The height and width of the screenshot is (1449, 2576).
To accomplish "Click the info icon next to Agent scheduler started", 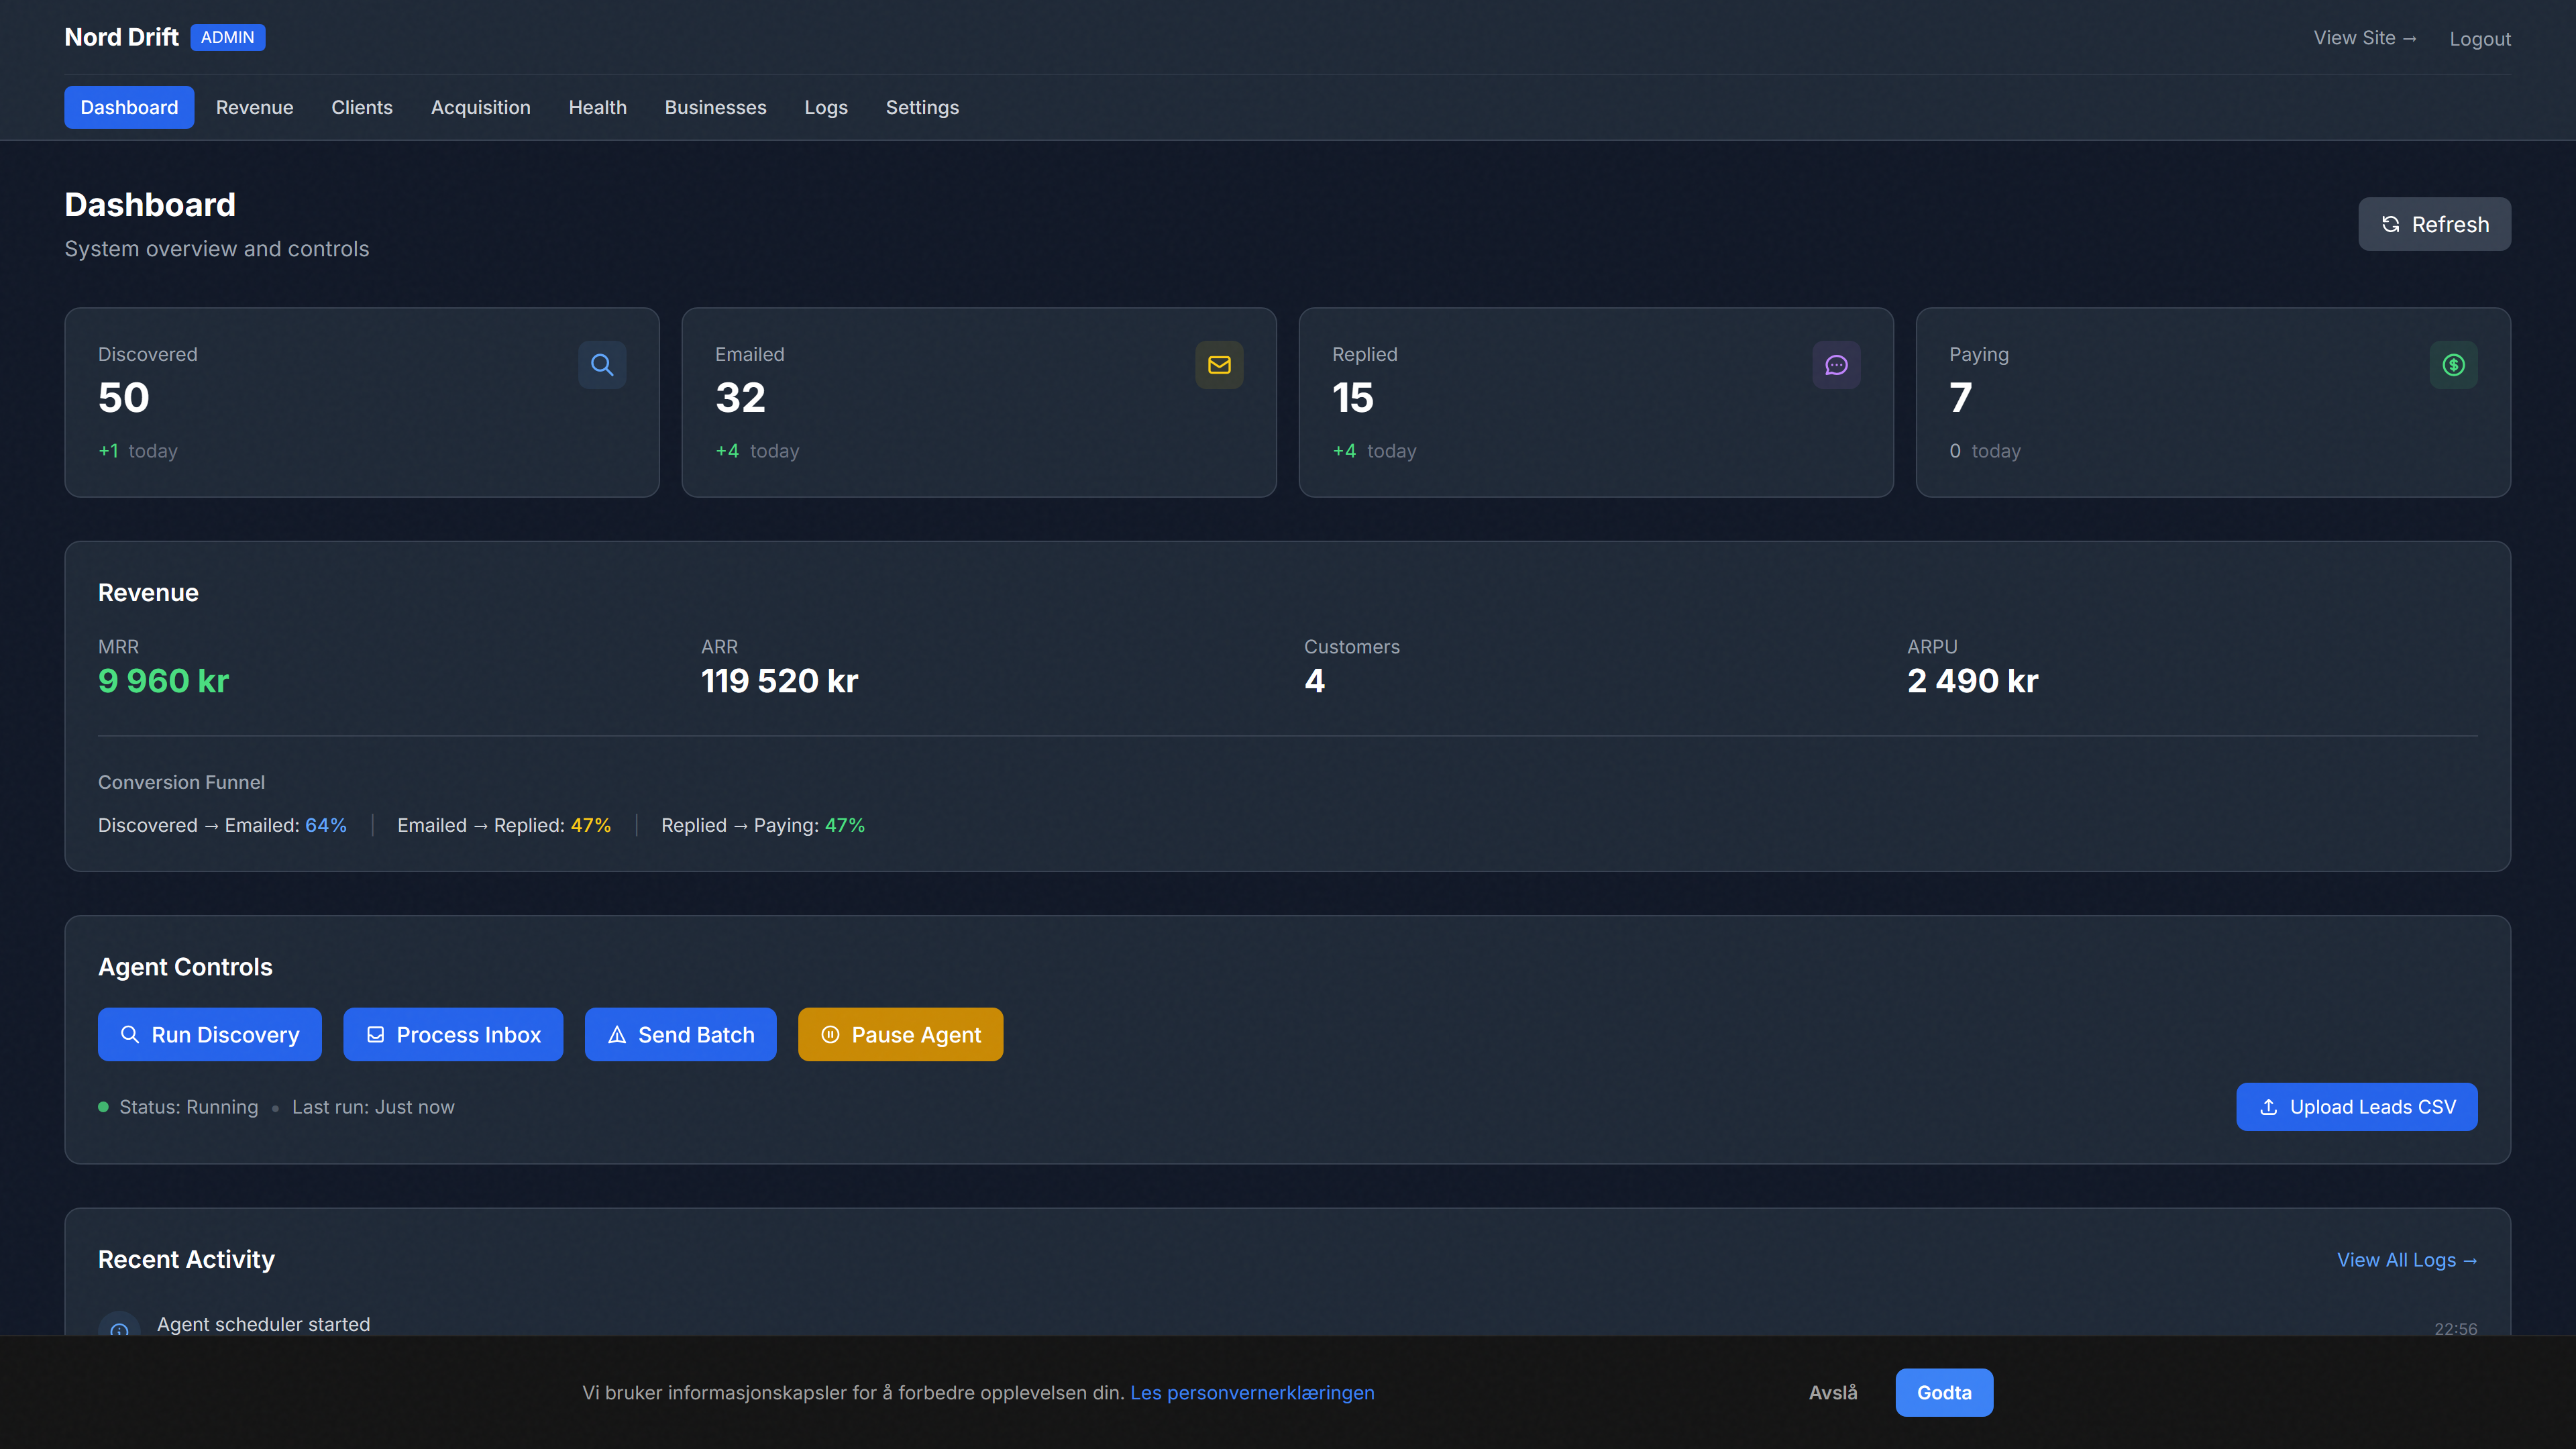I will click(119, 1330).
